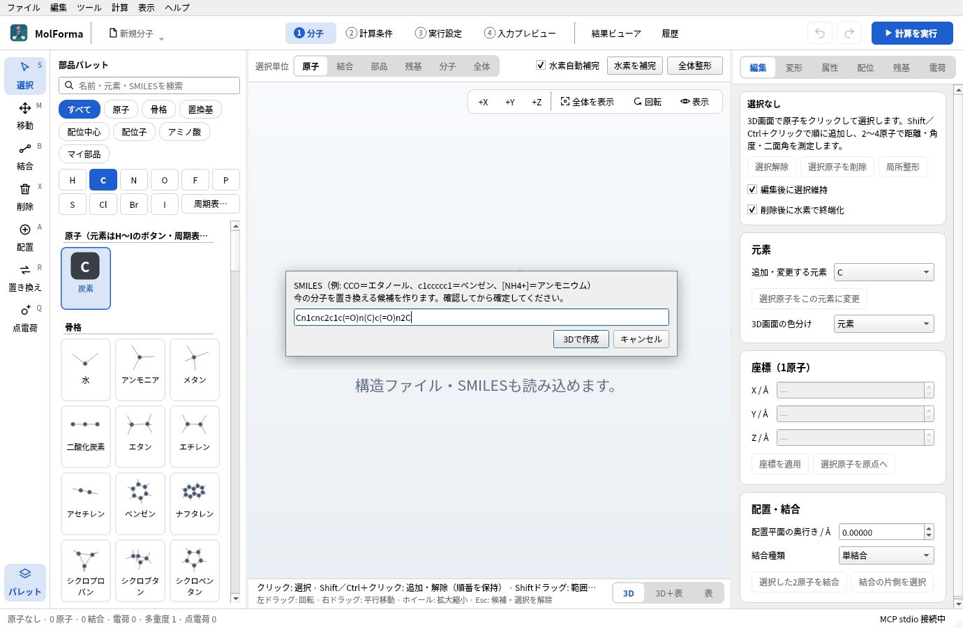
Task: Go to the 計算条件 step tab
Action: 370,33
